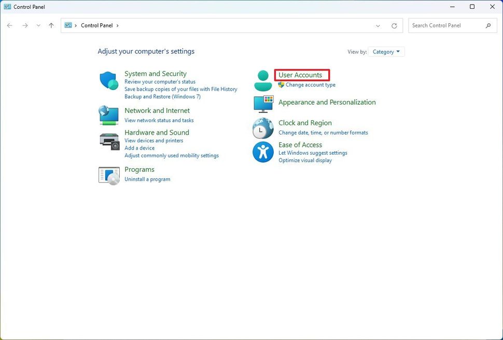The image size is (503, 340).
Task: Click Uninstall a program
Action: point(147,179)
